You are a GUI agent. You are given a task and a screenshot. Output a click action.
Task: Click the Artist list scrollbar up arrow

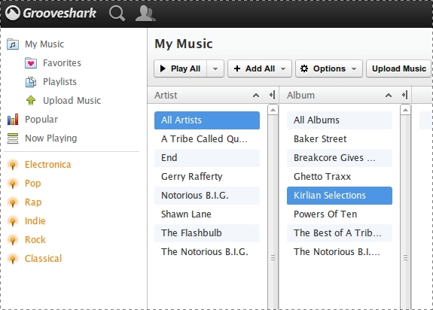click(273, 110)
